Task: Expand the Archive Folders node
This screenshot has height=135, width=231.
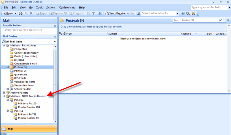Action: point(4,93)
